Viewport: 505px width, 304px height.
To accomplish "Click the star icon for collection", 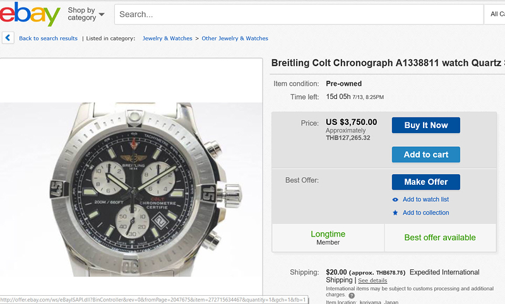I will click(395, 213).
